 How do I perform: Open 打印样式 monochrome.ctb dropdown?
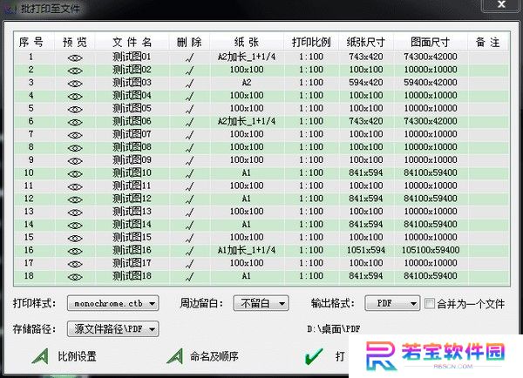point(112,303)
